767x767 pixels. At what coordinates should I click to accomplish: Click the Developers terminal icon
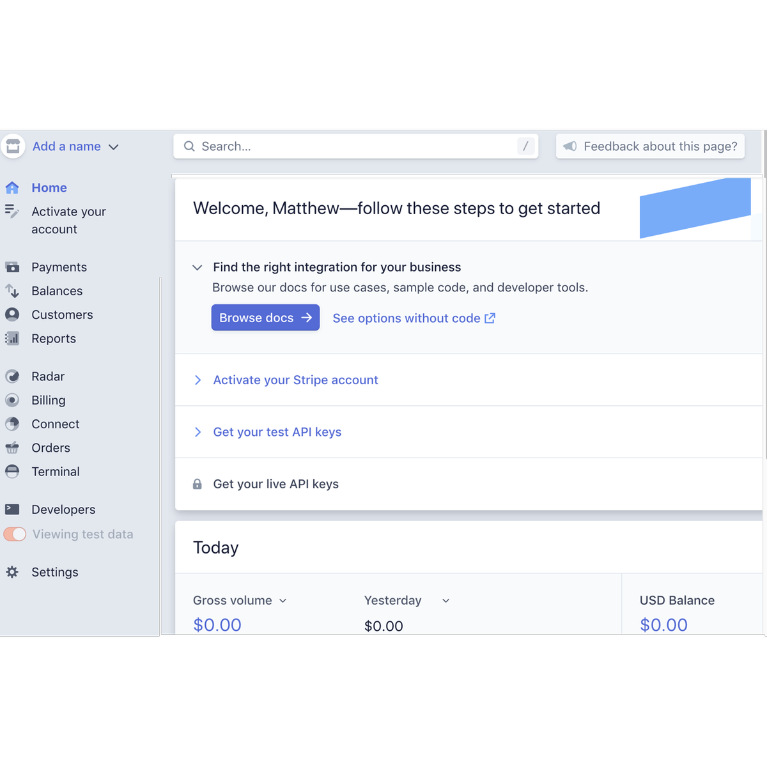[12, 509]
